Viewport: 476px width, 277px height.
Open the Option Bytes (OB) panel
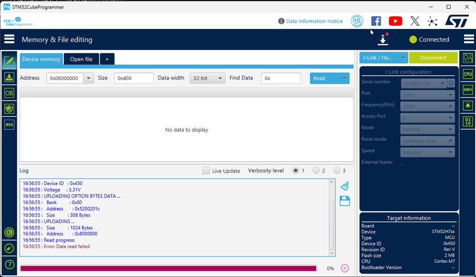click(9, 93)
